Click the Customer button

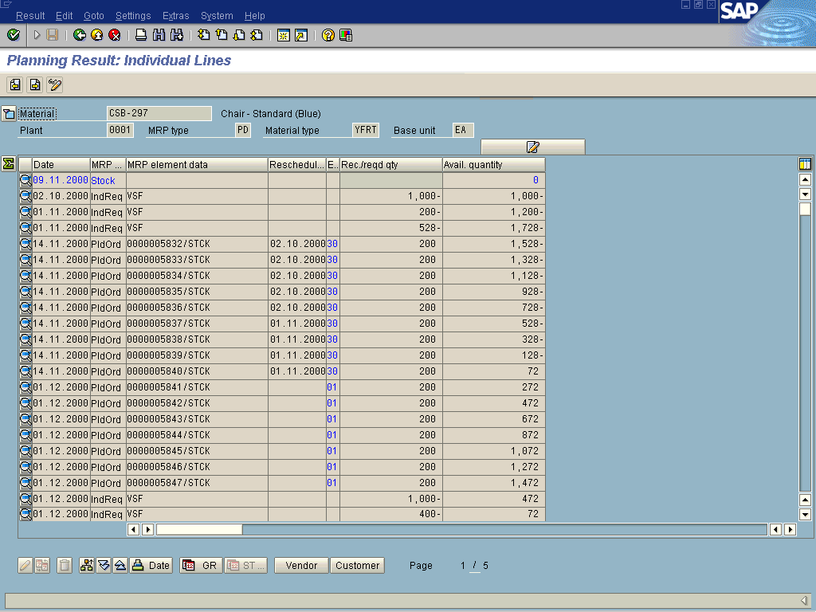click(358, 565)
